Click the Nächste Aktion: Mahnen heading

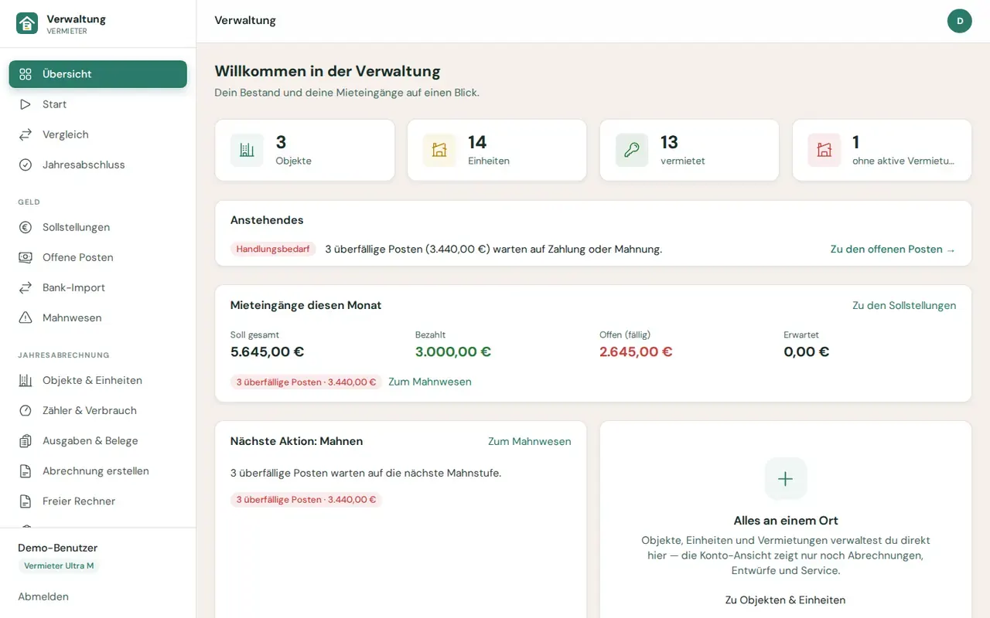click(x=297, y=441)
